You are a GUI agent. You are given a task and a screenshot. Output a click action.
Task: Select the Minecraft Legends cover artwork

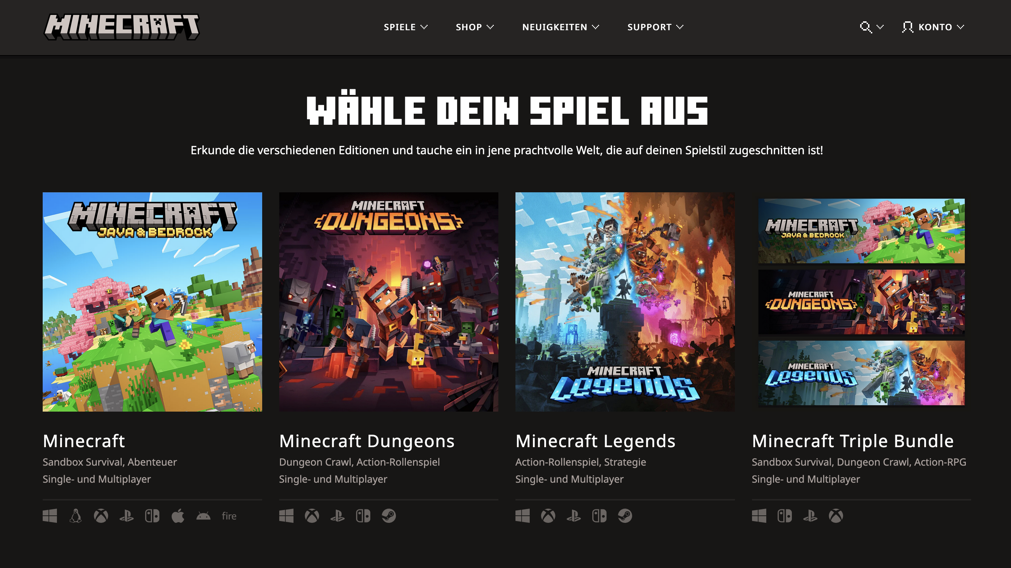click(x=625, y=302)
